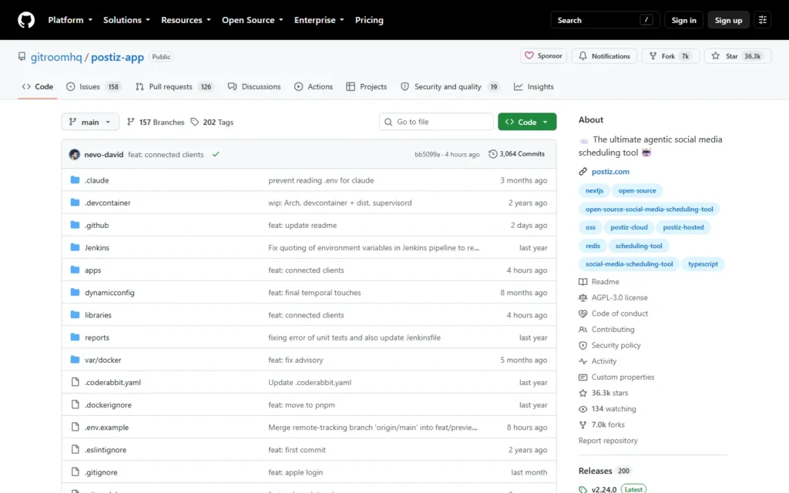This screenshot has height=493, width=789.
Task: Click the .env.example file icon
Action: (75, 427)
